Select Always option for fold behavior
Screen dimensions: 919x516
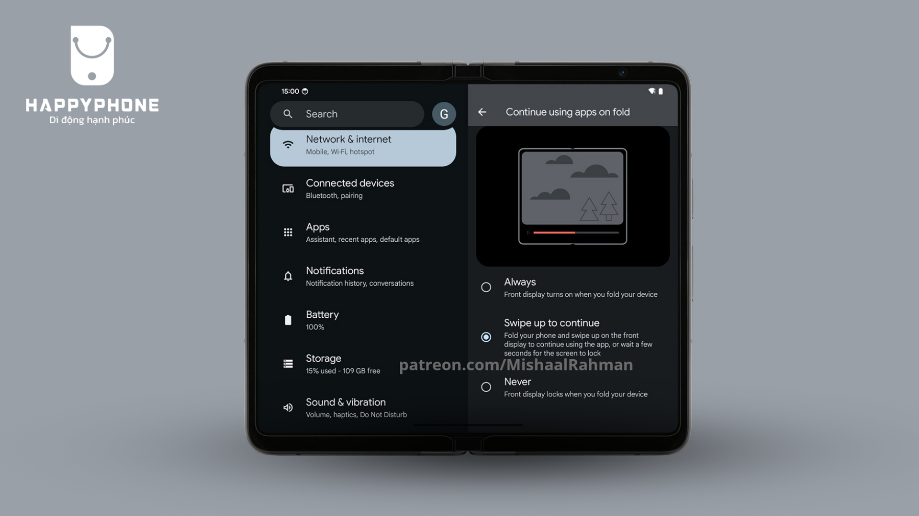pyautogui.click(x=486, y=287)
